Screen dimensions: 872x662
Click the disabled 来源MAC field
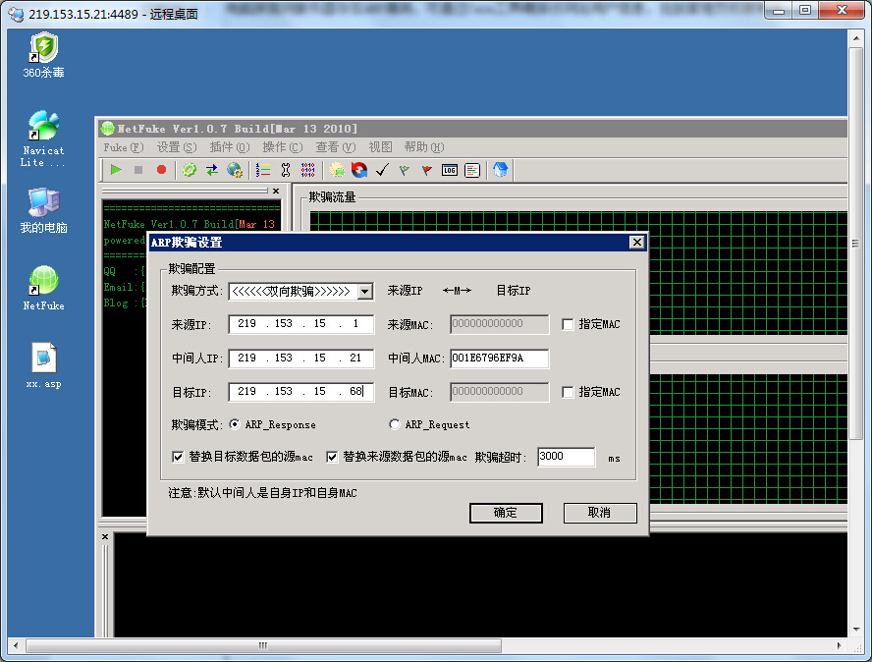point(500,324)
